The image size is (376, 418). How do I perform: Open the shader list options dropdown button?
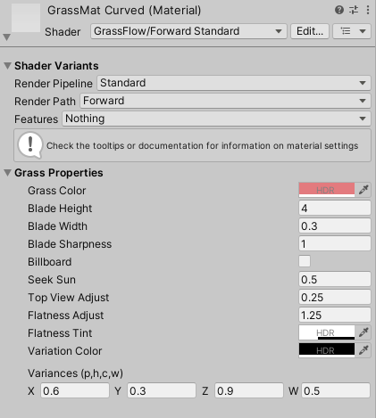pos(352,31)
